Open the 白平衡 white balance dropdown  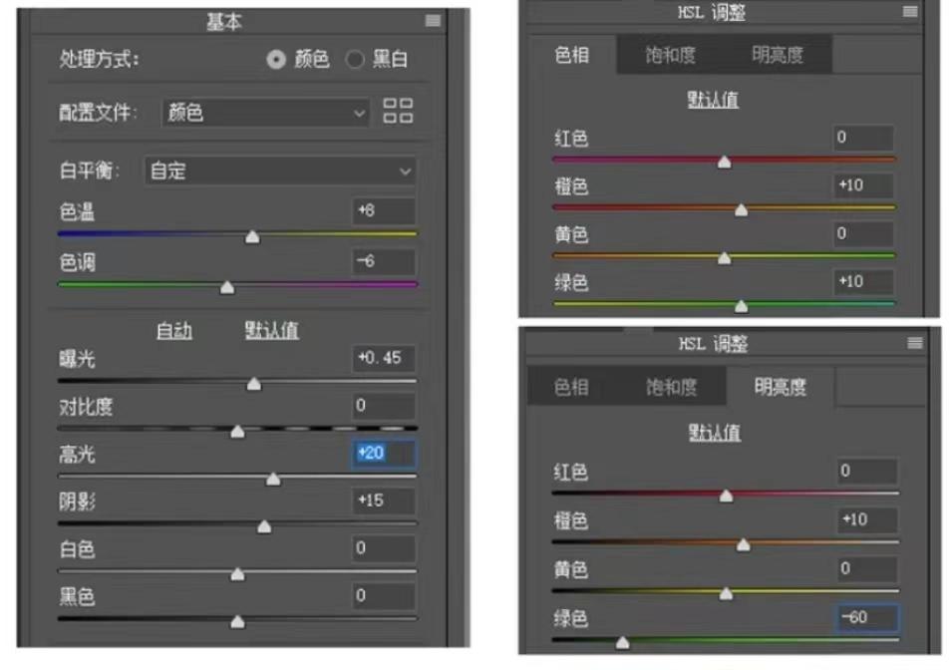click(x=280, y=170)
